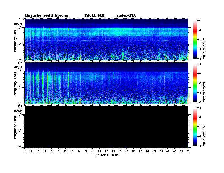Screen dimensions: 224x173
Task: Click hour tick label "12" on time axis
Action: pos(106,151)
